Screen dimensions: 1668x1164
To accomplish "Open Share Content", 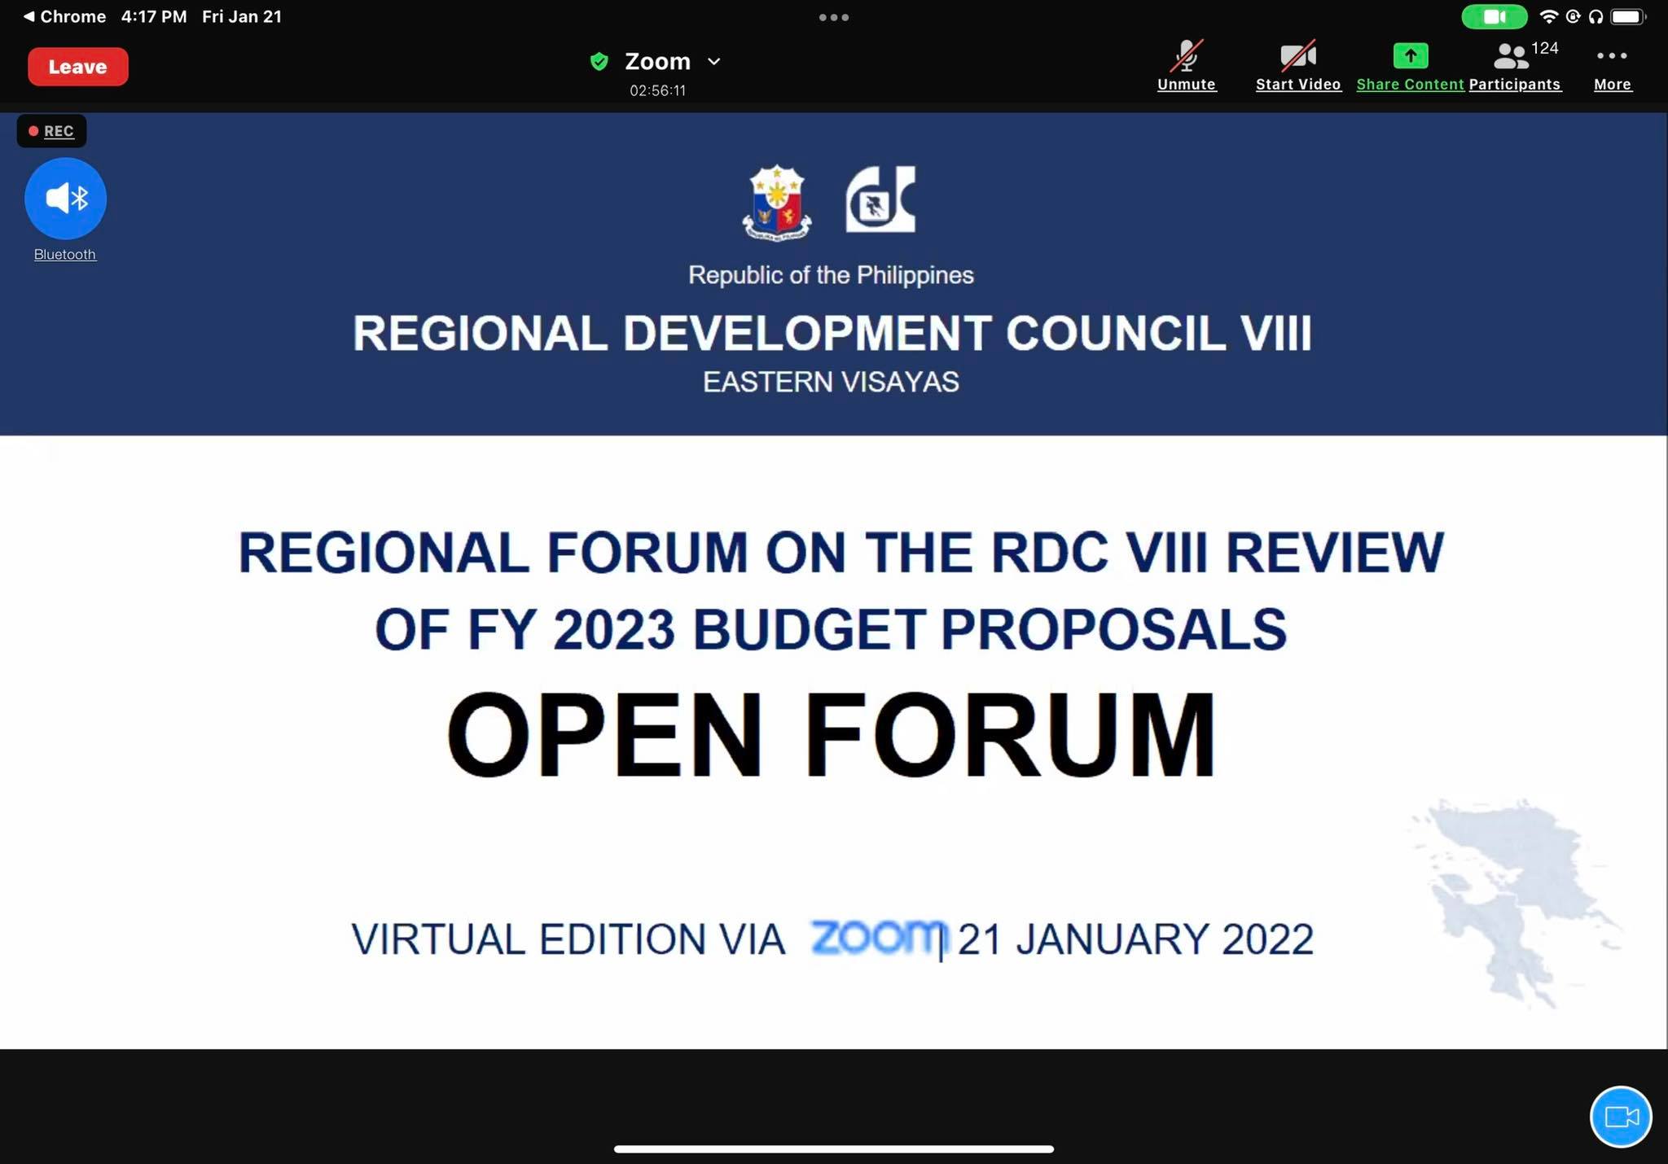I will coord(1410,66).
